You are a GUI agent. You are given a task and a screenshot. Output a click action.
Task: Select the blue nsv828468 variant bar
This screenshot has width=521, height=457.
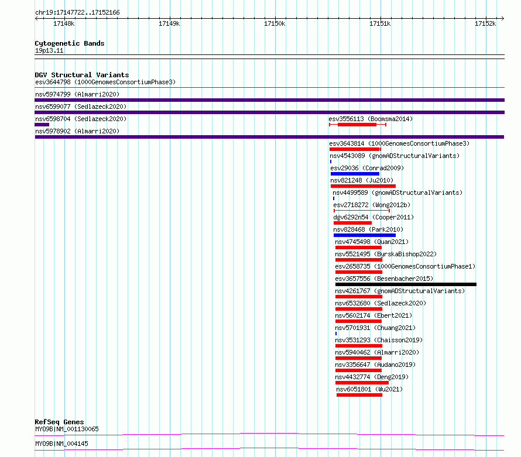tap(365, 235)
